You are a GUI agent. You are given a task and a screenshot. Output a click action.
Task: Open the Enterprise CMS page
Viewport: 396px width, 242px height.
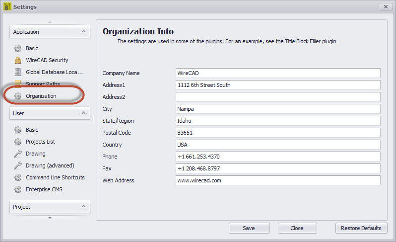pos(44,189)
